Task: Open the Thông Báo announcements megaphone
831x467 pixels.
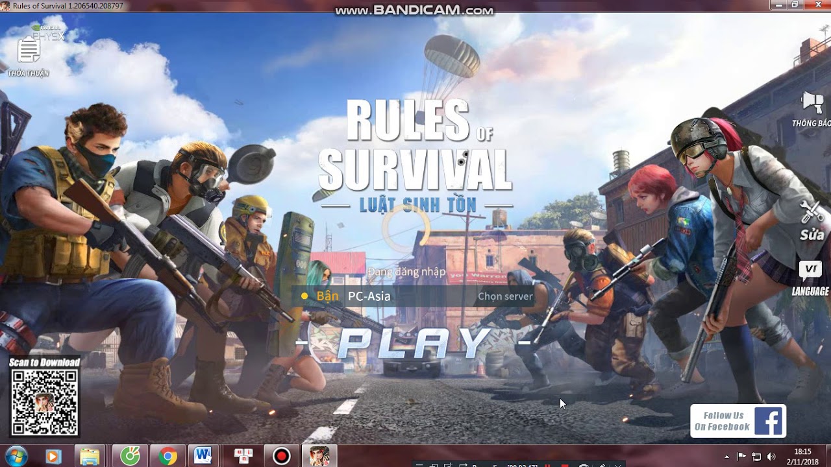Action: click(x=812, y=102)
